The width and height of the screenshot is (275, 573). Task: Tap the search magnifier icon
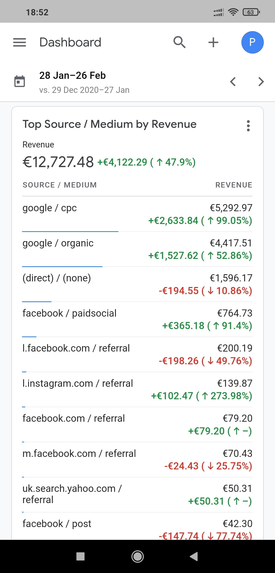point(180,42)
